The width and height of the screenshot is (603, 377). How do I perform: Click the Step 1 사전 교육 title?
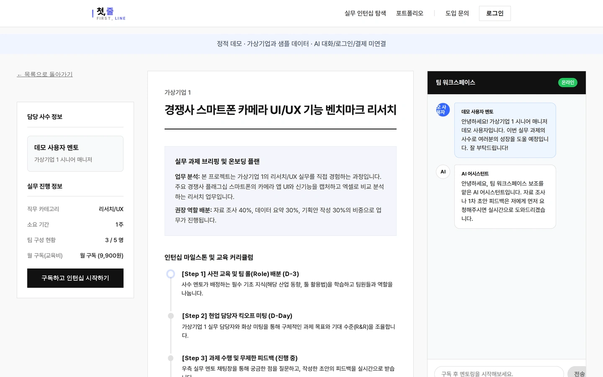point(240,274)
